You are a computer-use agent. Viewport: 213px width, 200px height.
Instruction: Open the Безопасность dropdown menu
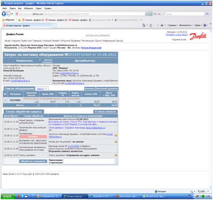pyautogui.click(x=186, y=25)
